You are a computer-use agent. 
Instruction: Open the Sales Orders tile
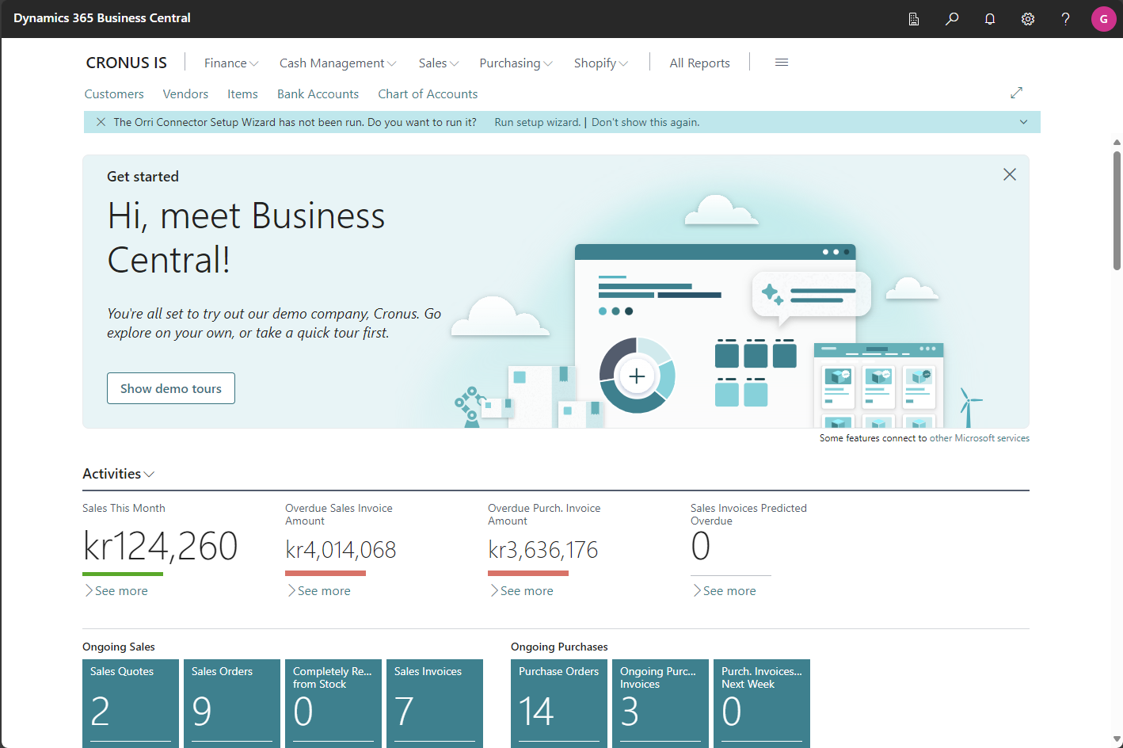[x=232, y=703]
